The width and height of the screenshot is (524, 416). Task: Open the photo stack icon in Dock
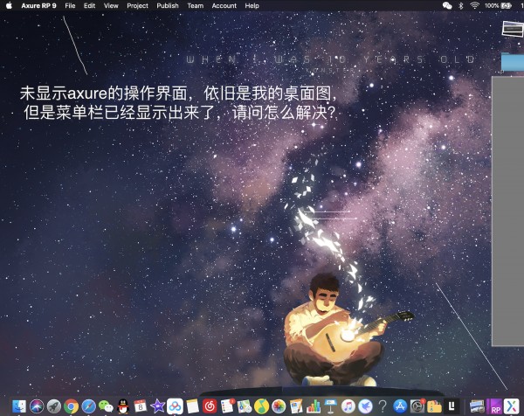[477, 406]
